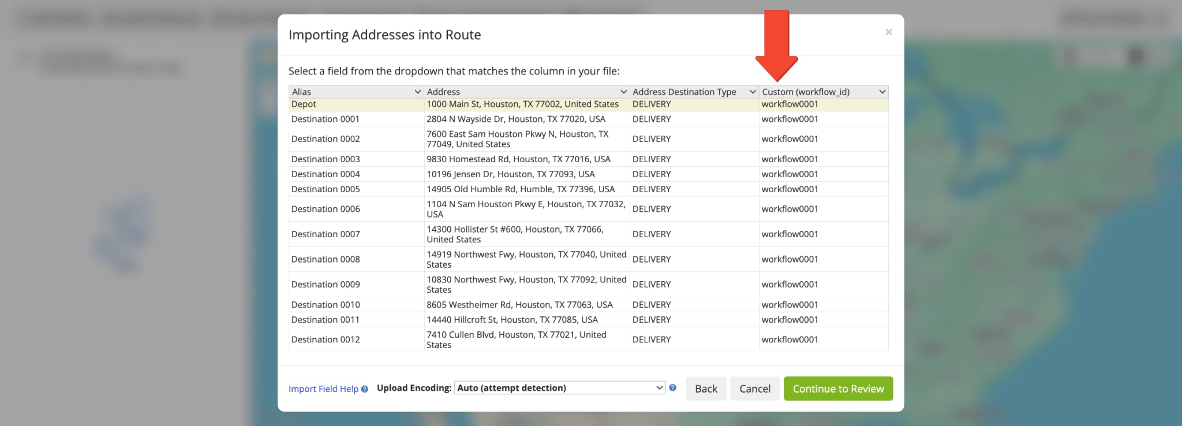Click the 7600 East Sam Houston Pkwy address

527,139
